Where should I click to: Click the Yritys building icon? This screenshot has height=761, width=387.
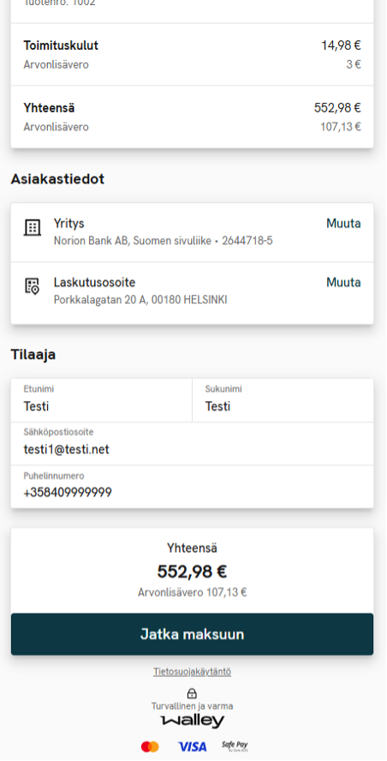(33, 227)
